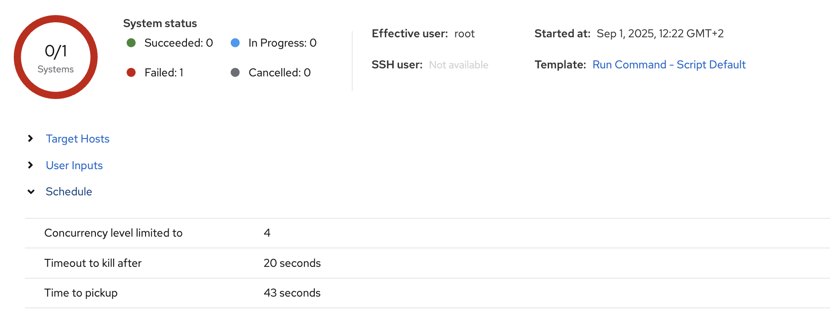Screen dimensions: 830x333
Task: Expand the Target Hosts chevron arrow
Action: pyautogui.click(x=30, y=139)
